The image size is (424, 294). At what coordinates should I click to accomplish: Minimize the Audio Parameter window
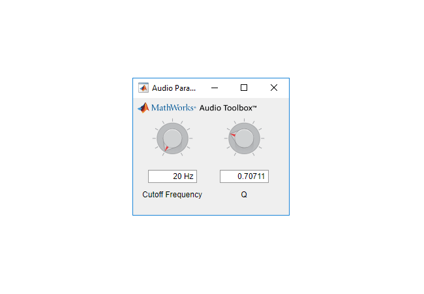click(x=215, y=88)
